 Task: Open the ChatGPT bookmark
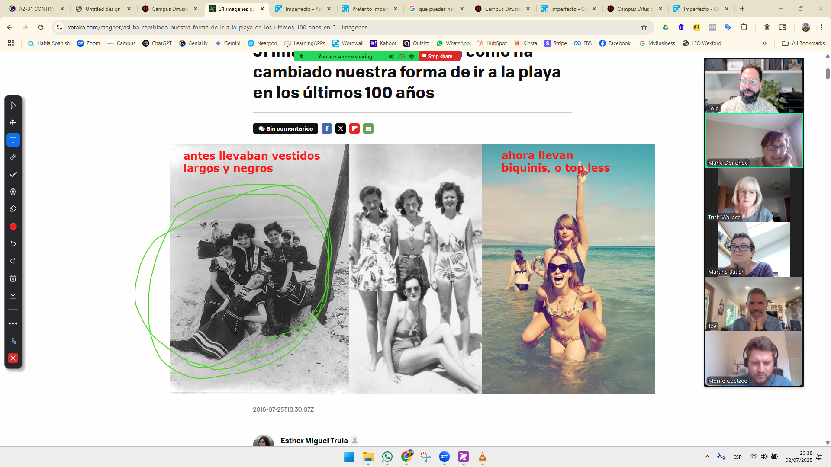[x=157, y=43]
